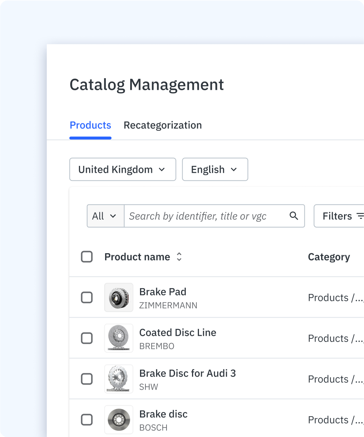
Task: Open the English language dropdown
Action: [215, 170]
